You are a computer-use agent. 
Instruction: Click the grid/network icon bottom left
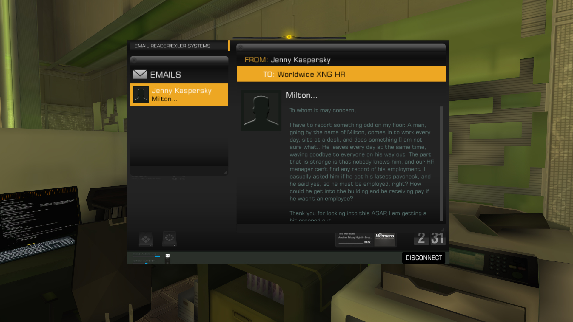point(146,239)
